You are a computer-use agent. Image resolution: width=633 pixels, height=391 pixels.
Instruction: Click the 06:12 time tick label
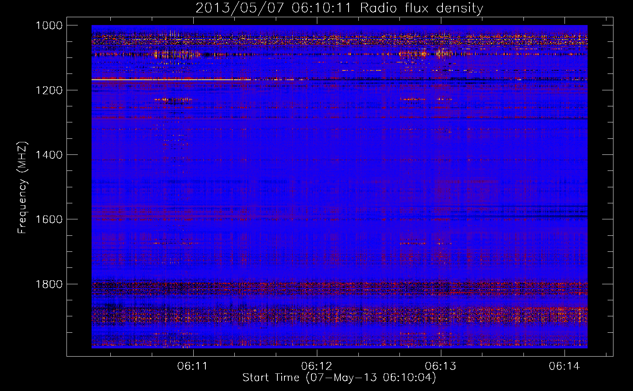(316, 366)
